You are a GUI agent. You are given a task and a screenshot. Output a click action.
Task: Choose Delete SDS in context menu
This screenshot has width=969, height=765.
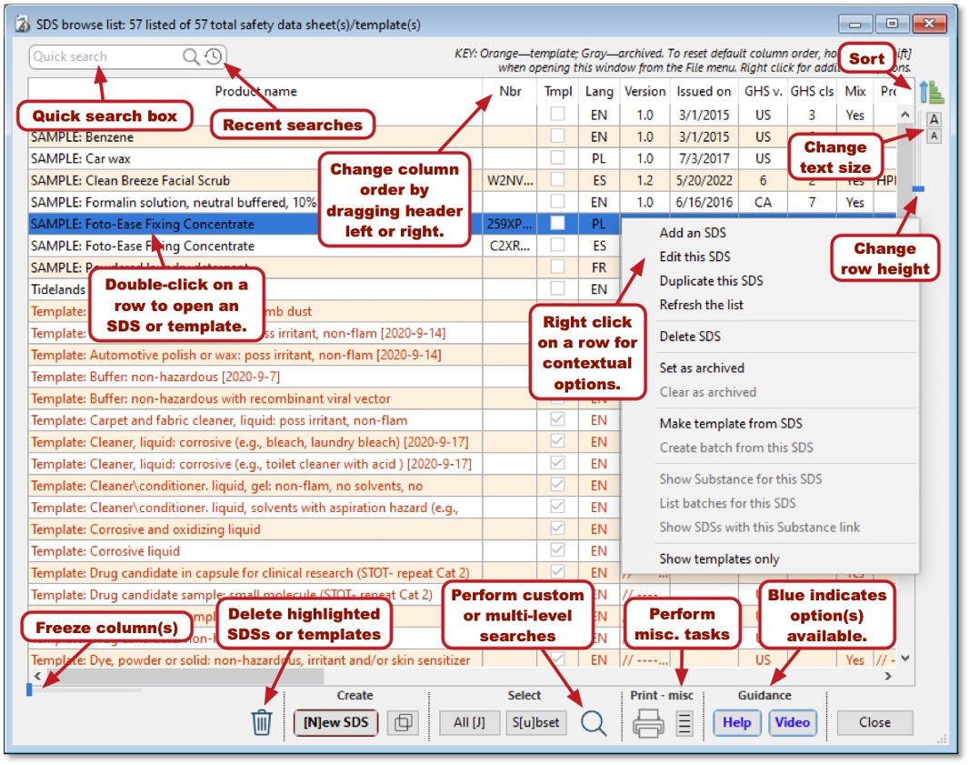point(690,337)
